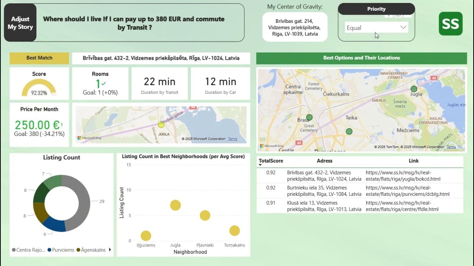Viewport: 474px width, 266px height.
Task: Click the Listing Count in Best Neighborhoods title
Action: 183,157
